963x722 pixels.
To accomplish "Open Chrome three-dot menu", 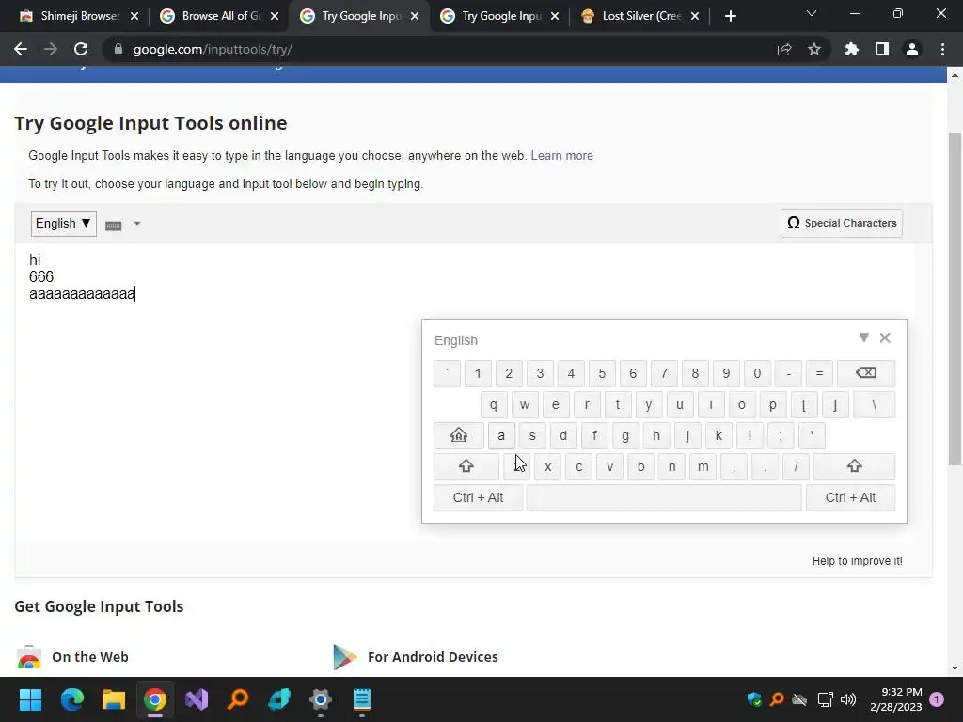I will [x=942, y=49].
